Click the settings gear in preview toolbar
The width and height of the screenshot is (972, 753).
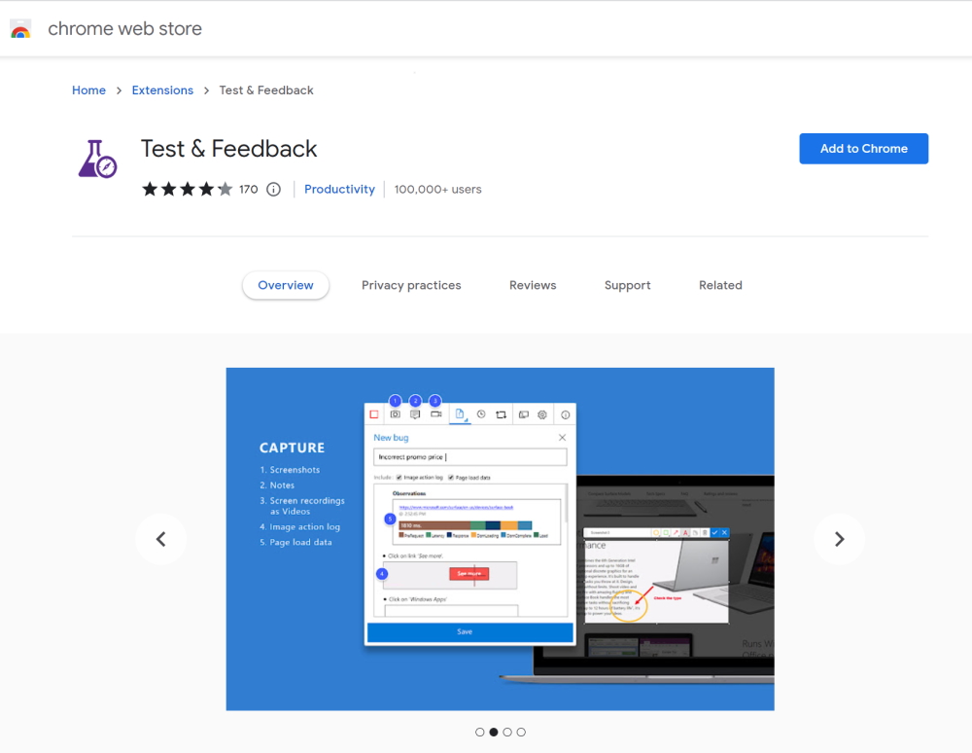click(542, 414)
